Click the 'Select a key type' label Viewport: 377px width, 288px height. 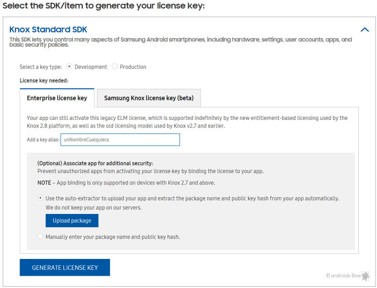(x=40, y=67)
